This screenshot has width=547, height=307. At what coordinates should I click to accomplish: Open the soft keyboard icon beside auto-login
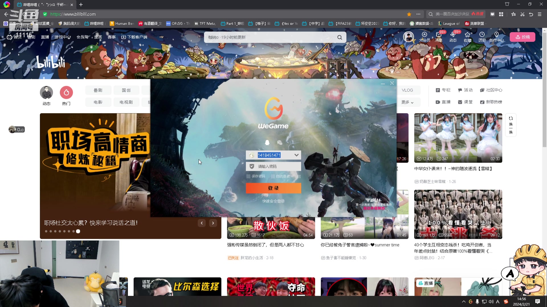coord(299,177)
